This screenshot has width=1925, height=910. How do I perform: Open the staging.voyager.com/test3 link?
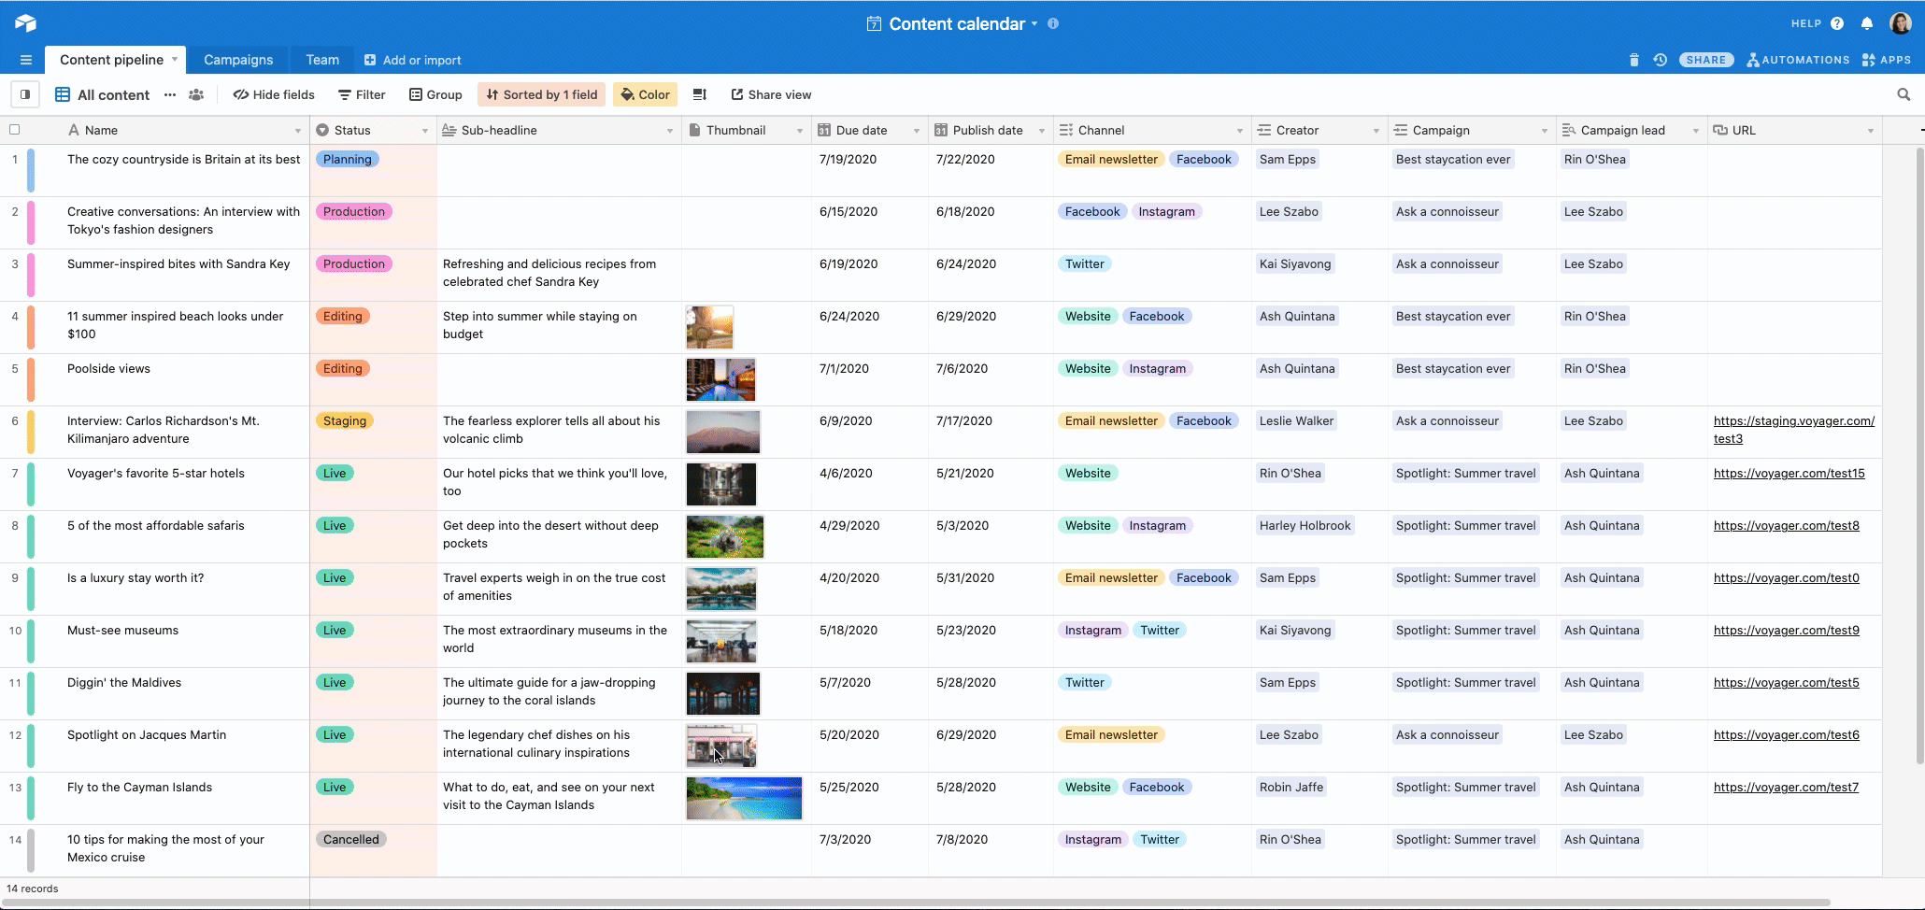pos(1793,430)
